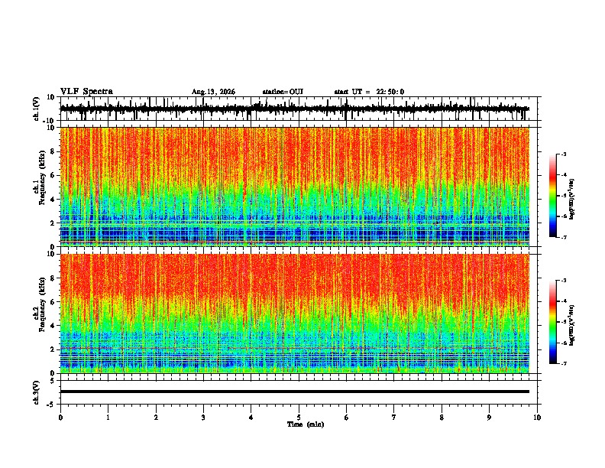
Task: Click the 'start UT = 22:50:0' header text
Action: coord(369,92)
